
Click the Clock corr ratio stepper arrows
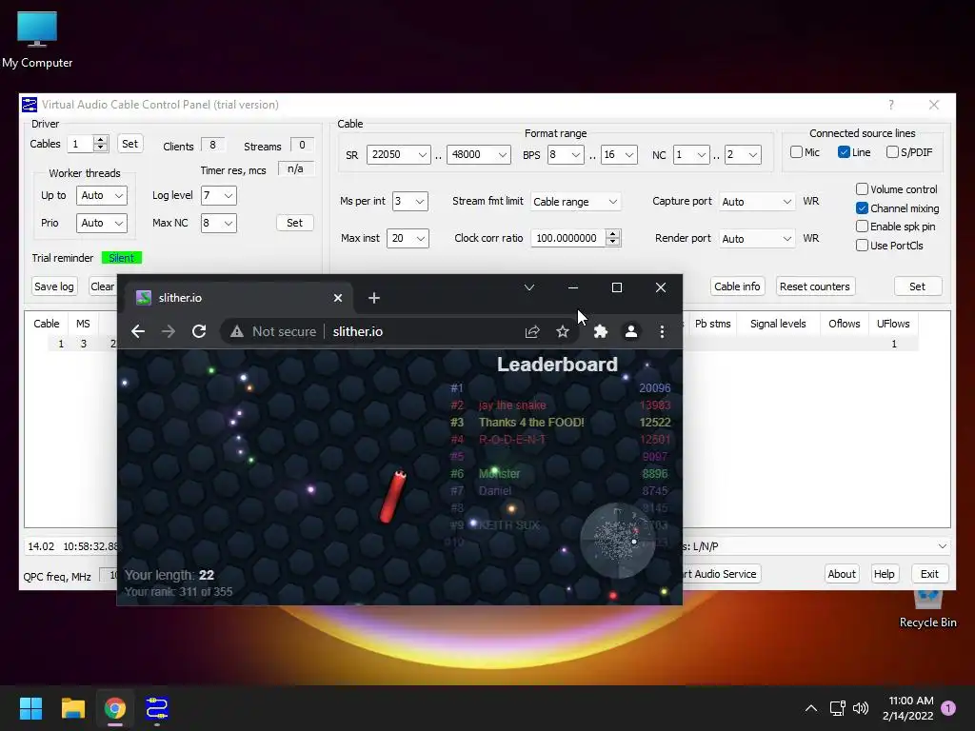coord(613,237)
